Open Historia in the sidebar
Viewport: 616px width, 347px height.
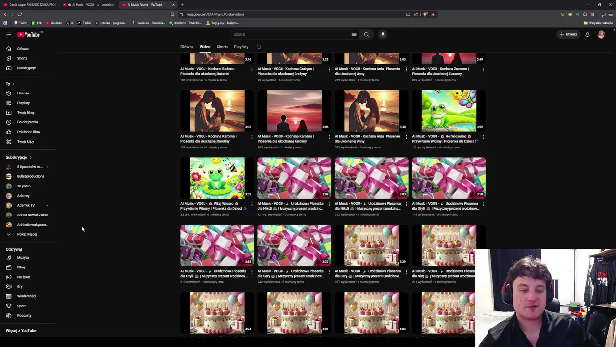click(29, 93)
